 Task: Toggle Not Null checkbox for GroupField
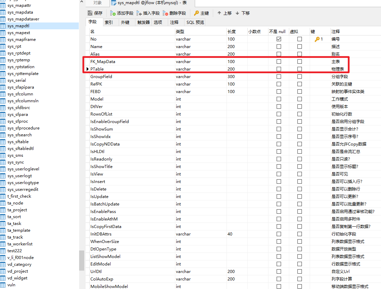pyautogui.click(x=279, y=77)
